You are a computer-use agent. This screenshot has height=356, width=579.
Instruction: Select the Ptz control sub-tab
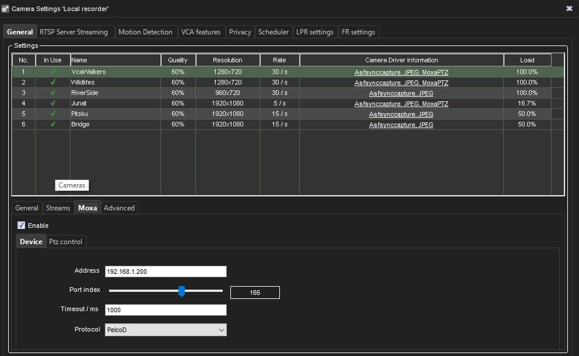click(65, 241)
